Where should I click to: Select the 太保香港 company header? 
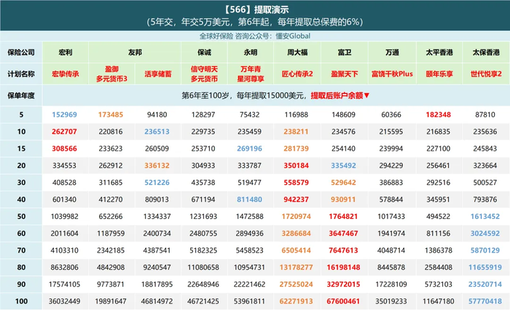pyautogui.click(x=486, y=52)
